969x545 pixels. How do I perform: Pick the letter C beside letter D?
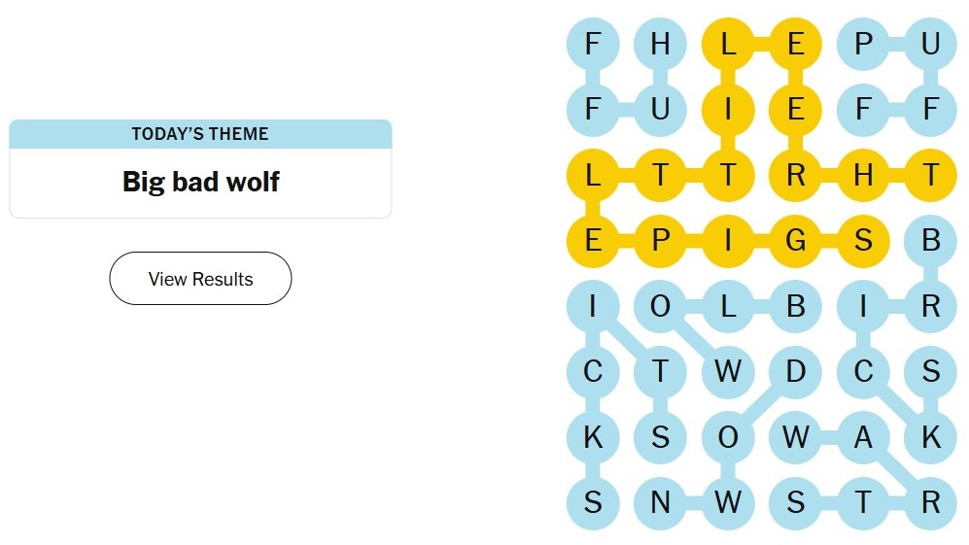point(863,371)
